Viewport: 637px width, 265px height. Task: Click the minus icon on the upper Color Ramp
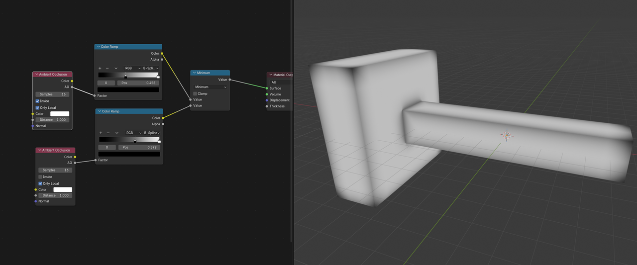(x=107, y=68)
